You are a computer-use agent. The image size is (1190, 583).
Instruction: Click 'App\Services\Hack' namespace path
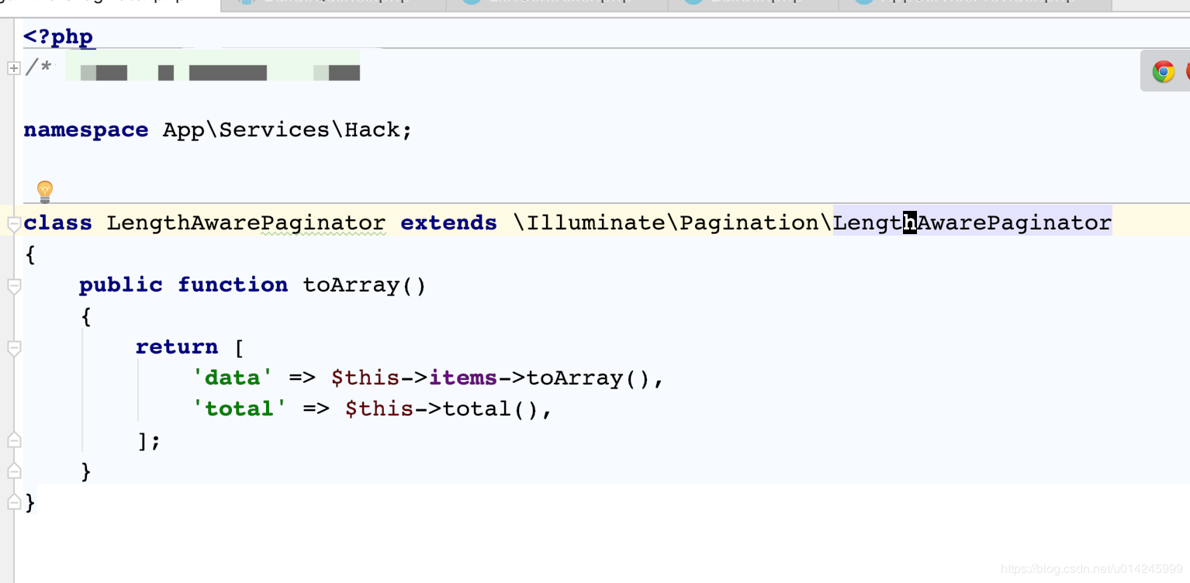pos(281,130)
